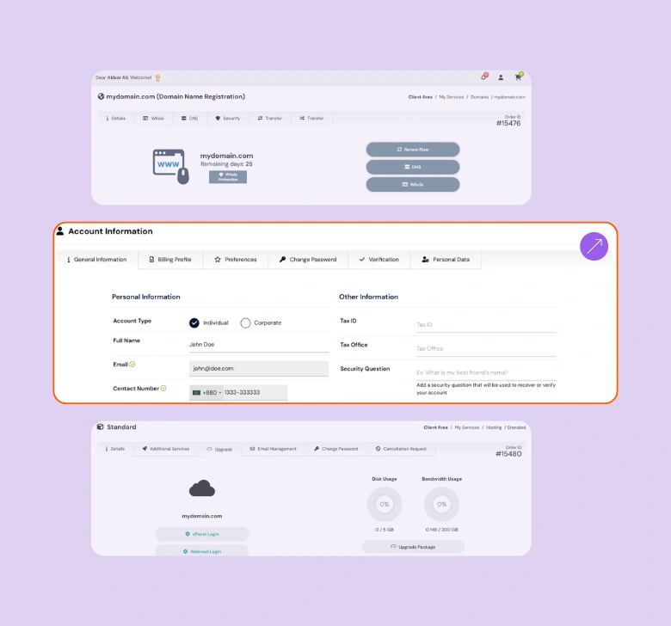Click the award badge beside welcome message
This screenshot has width=671, height=626.
pyautogui.click(x=157, y=77)
